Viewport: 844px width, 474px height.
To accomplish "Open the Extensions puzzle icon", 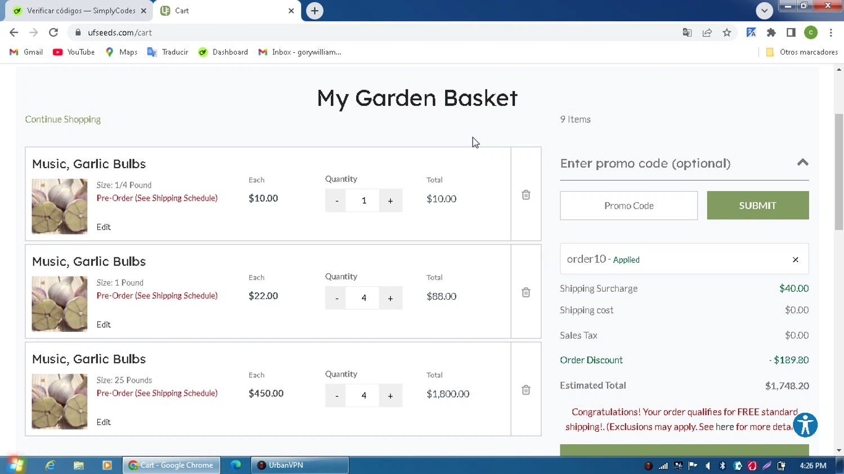I will click(771, 33).
